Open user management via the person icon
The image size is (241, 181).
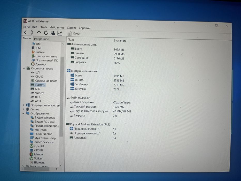tap(53, 33)
